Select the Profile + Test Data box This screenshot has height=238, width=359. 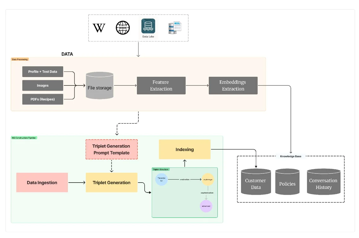click(42, 71)
